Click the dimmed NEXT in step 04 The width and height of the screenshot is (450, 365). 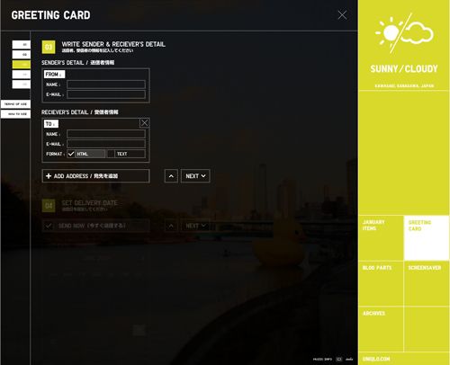click(195, 226)
